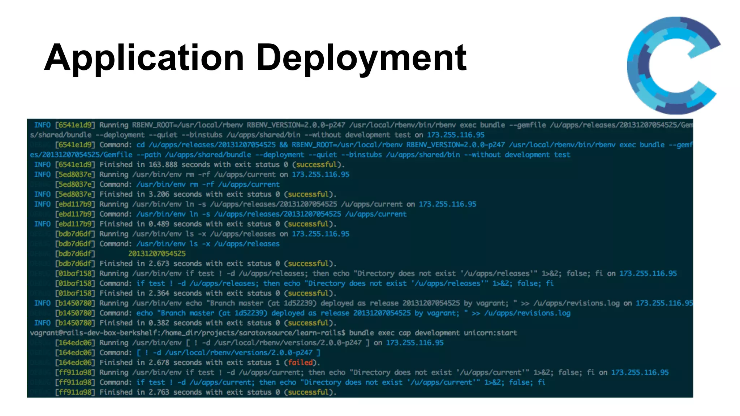The image size is (740, 416).
Task: Select the [01baf158] Command if test line
Action: click(x=292, y=283)
